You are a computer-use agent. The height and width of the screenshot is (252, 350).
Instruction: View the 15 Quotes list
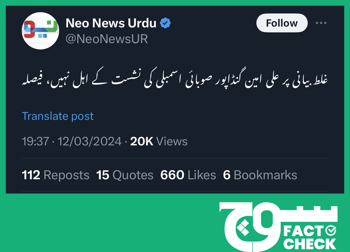pyautogui.click(x=125, y=175)
